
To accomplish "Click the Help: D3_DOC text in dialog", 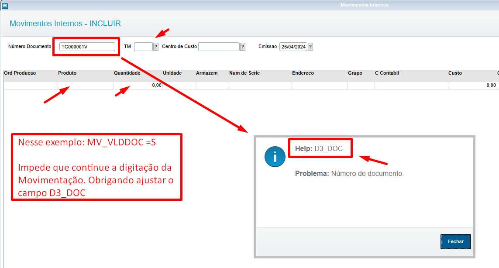I will pos(319,149).
